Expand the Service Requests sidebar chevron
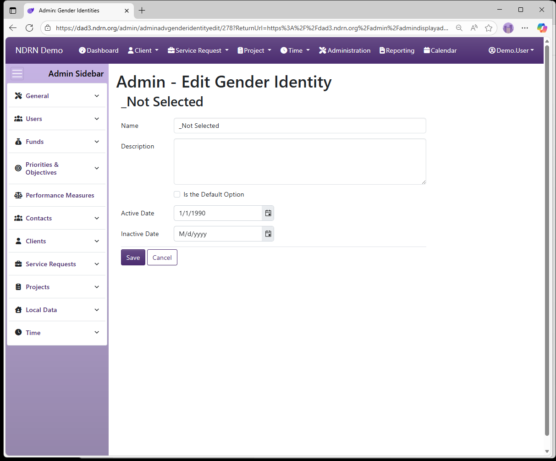Viewport: 556px width, 461px height. (97, 264)
